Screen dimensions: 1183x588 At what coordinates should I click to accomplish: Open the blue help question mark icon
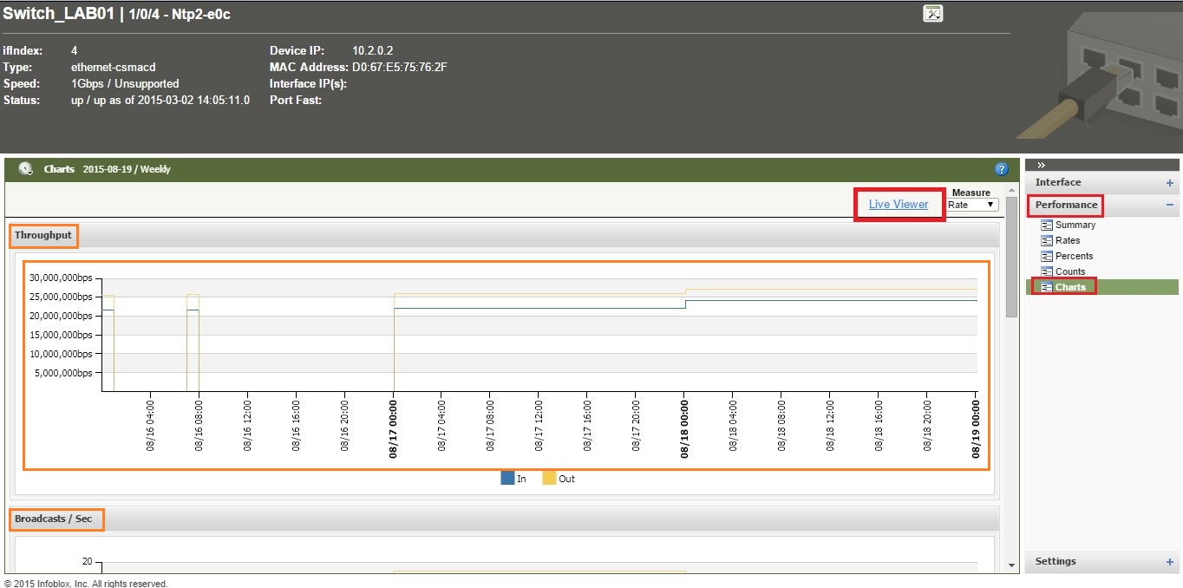[1001, 170]
